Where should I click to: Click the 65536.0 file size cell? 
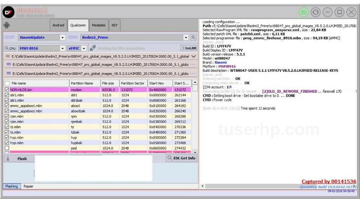click(110, 90)
